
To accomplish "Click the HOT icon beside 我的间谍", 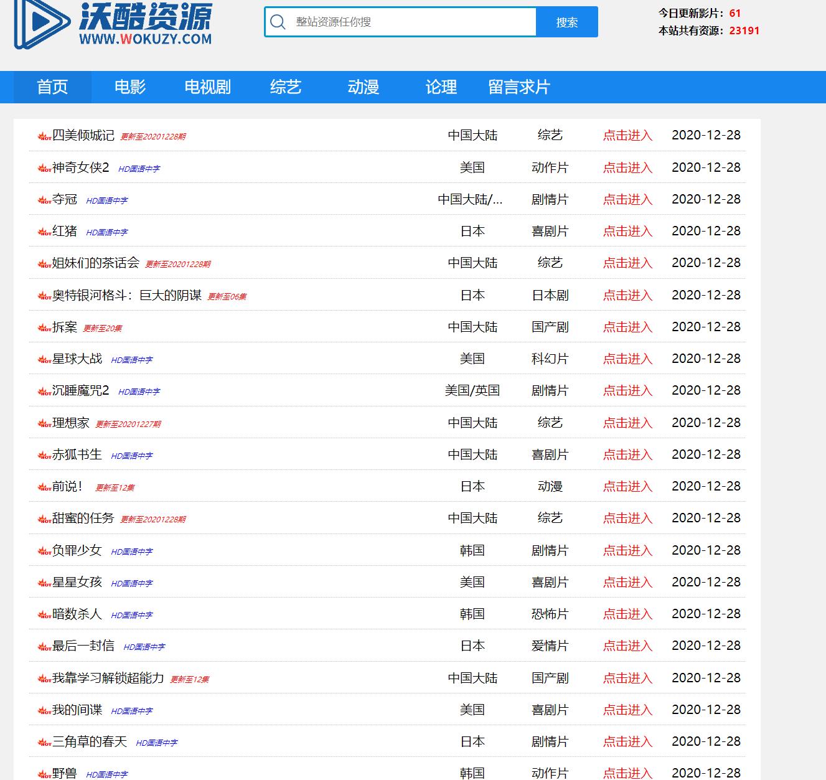I will click(44, 710).
